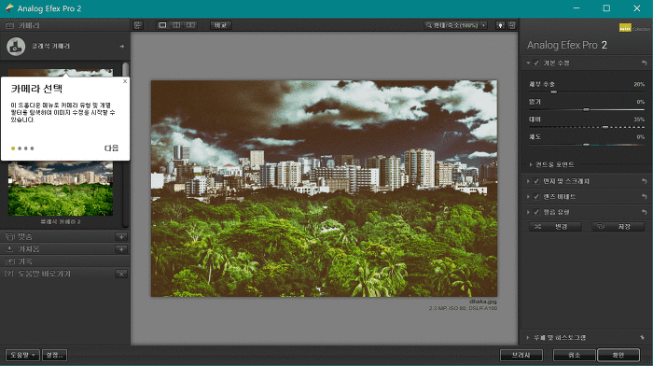Click the Analog Efex Pro title icon
653x366 pixels.
8,8
